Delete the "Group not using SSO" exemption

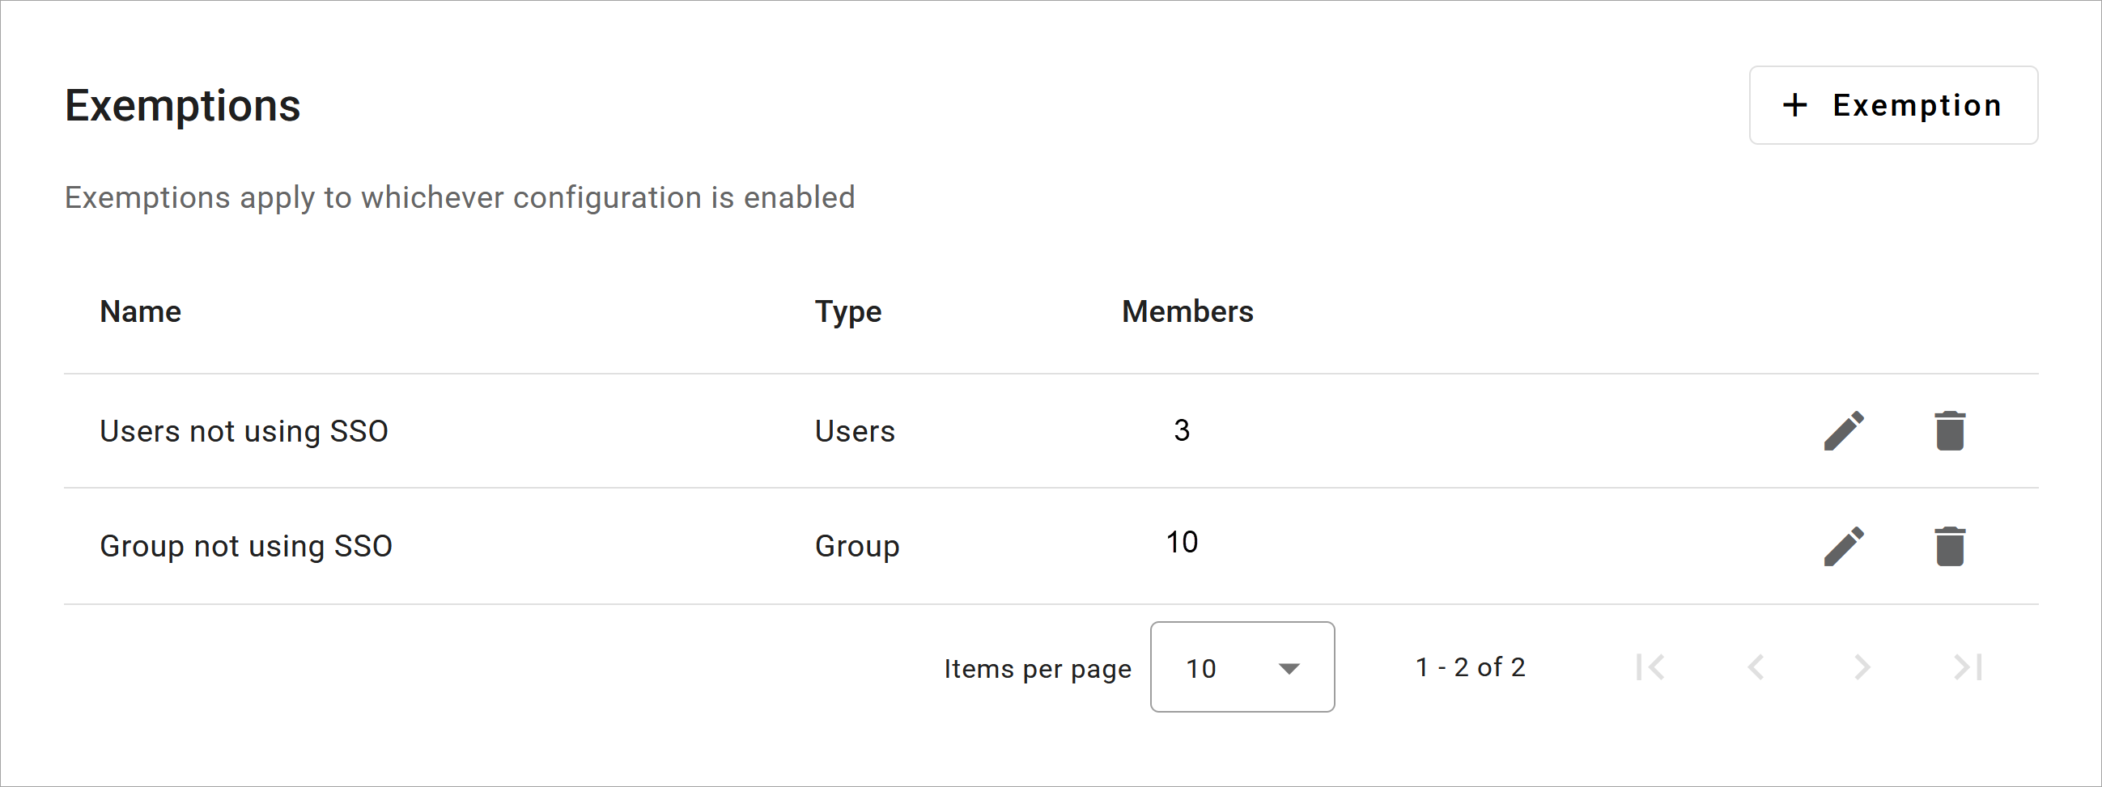1950,546
